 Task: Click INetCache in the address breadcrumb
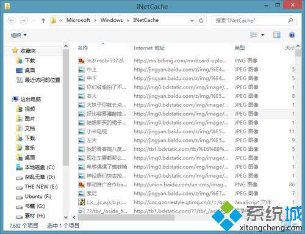pyautogui.click(x=146, y=20)
